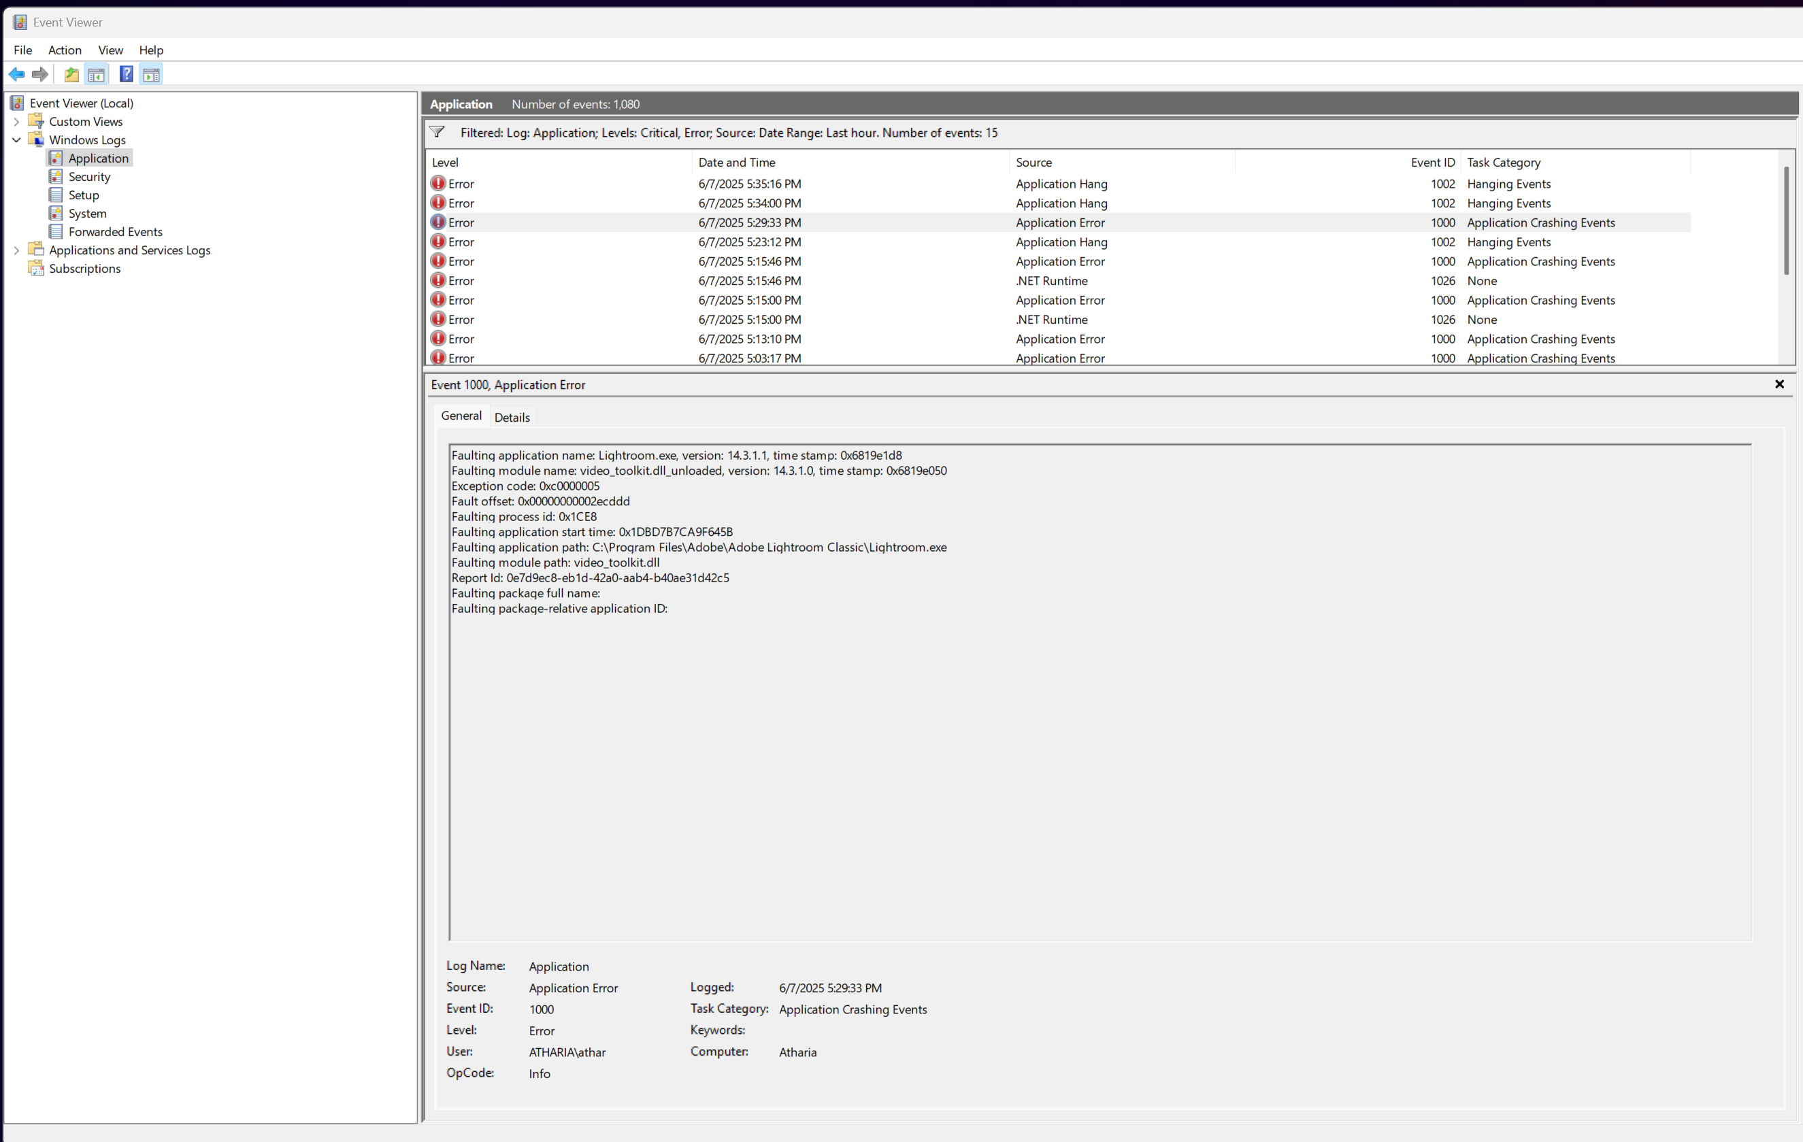The height and width of the screenshot is (1142, 1803).
Task: Sort events by Date and Time column
Action: pos(737,163)
